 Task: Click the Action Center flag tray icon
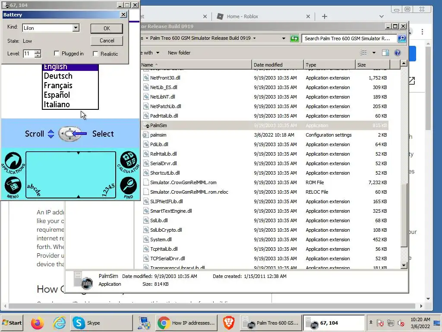click(380, 323)
